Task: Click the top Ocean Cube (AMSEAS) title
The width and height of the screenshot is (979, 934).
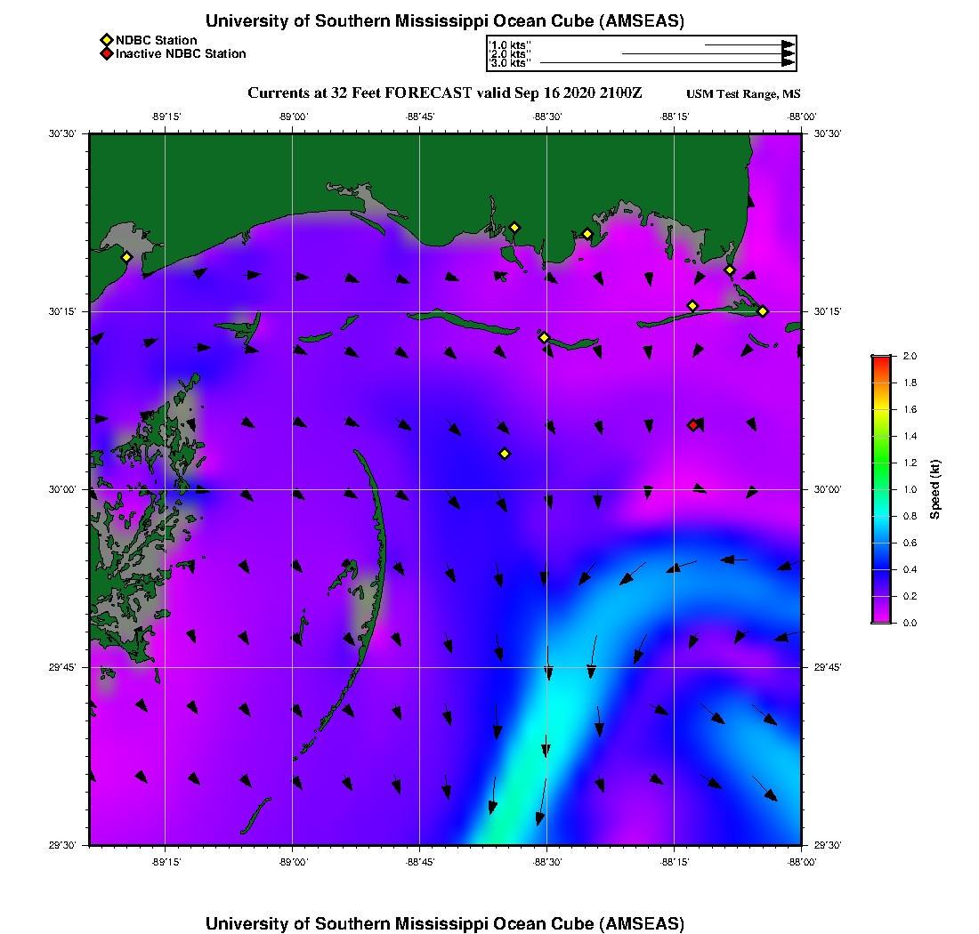Action: point(445,20)
